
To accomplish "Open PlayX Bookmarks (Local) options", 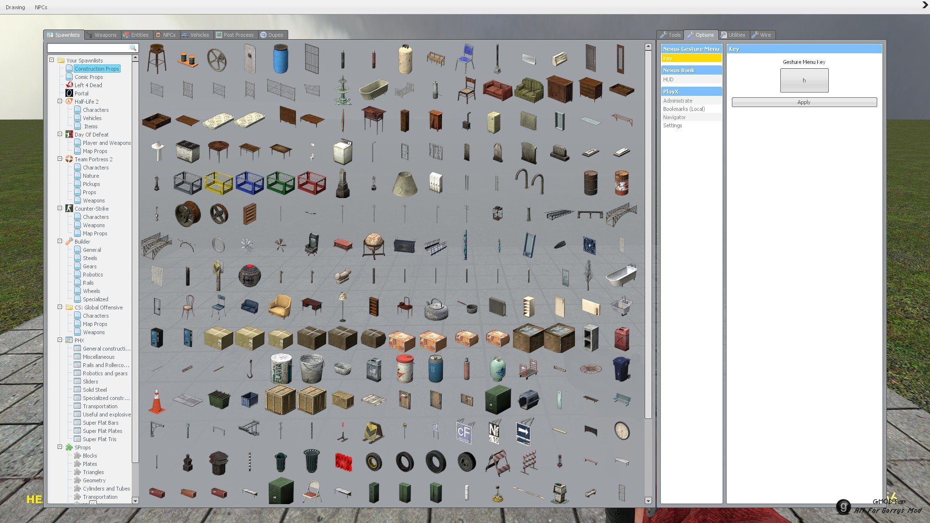I will [x=691, y=109].
